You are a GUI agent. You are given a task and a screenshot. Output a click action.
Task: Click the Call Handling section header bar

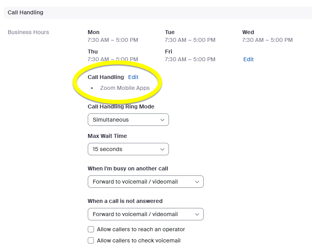pyautogui.click(x=155, y=12)
